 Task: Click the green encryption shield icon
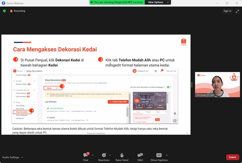tap(5, 11)
